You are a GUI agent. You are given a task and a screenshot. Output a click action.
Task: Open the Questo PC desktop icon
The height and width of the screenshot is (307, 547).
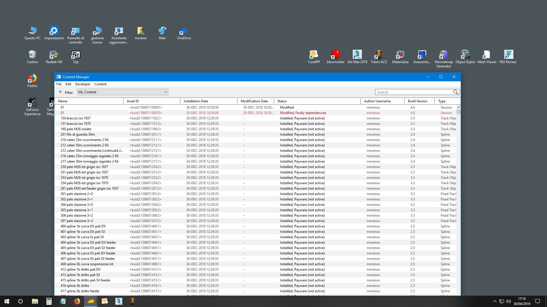pyautogui.click(x=32, y=33)
